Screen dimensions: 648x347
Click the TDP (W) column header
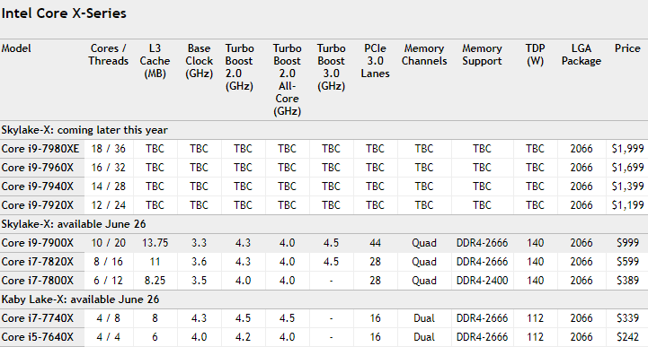(535, 55)
